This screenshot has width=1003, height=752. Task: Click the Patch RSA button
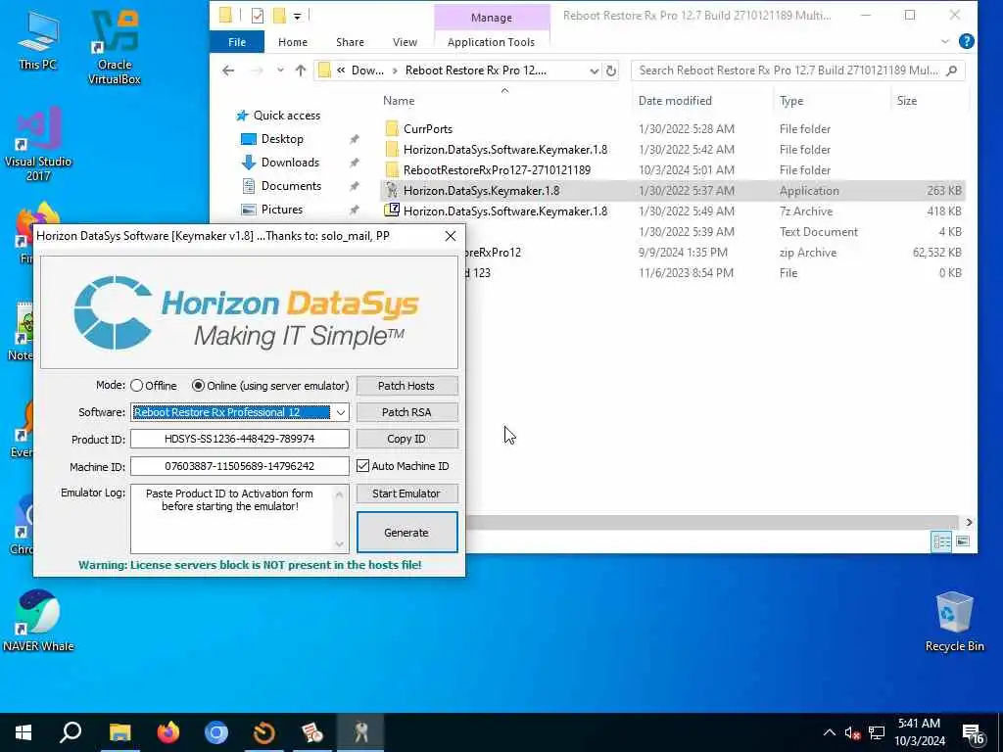[406, 412]
